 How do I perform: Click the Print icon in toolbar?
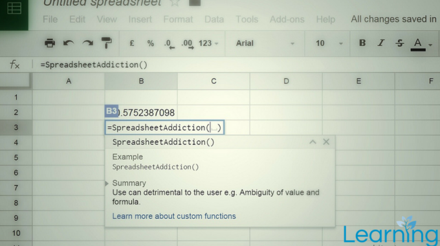click(50, 43)
